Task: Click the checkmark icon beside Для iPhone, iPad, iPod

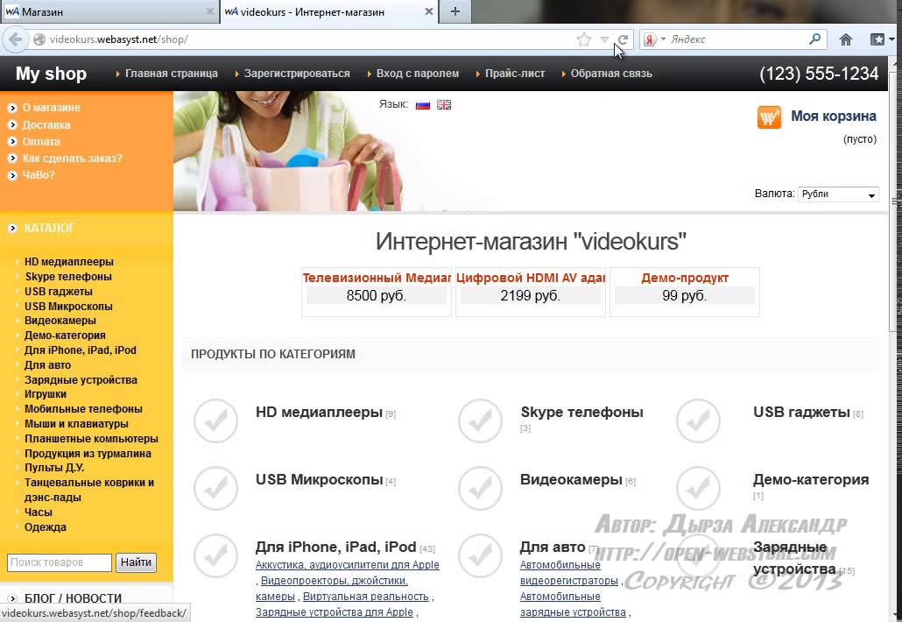Action: click(215, 555)
